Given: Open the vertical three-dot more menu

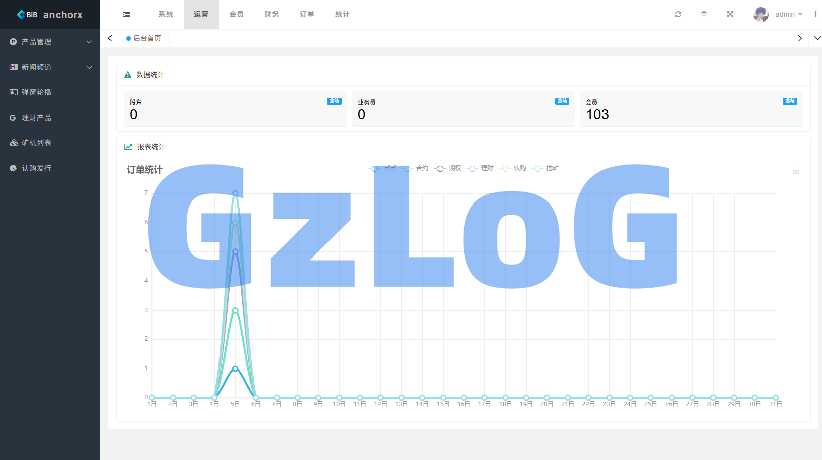Looking at the screenshot, I should (815, 15).
